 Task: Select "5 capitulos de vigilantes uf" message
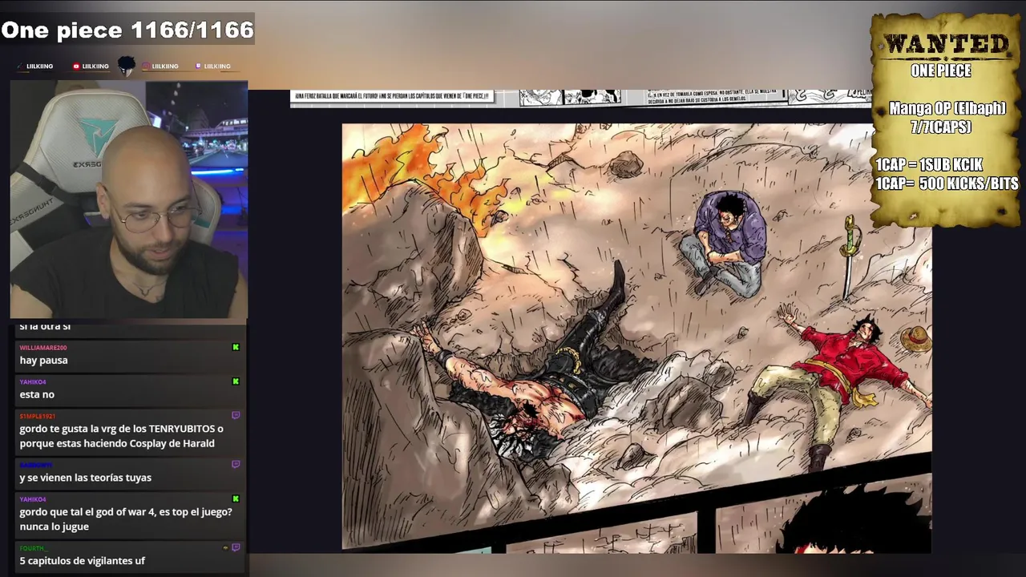tap(83, 561)
